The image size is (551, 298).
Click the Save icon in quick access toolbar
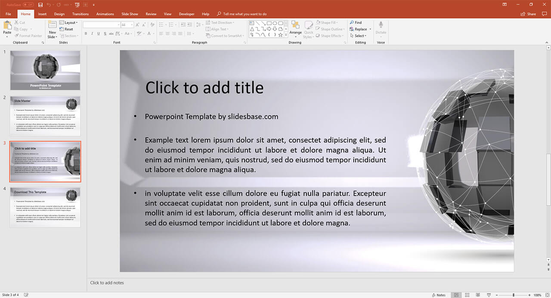pyautogui.click(x=40, y=4)
